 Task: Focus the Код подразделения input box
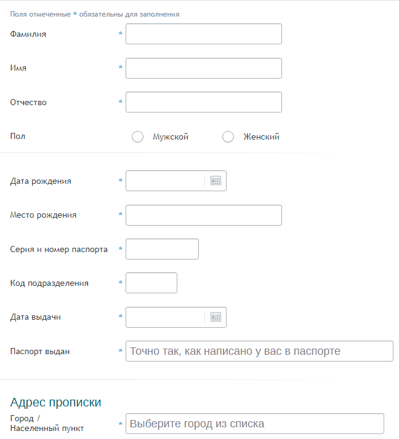[151, 283]
